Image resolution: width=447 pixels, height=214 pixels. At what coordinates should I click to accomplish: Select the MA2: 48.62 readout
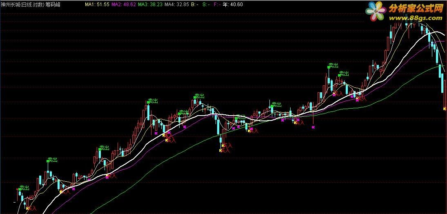tap(123, 4)
